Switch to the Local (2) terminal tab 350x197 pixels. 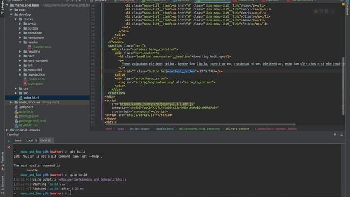click(x=46, y=141)
